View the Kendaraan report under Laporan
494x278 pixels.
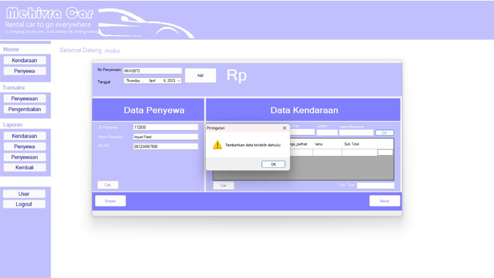click(25, 136)
